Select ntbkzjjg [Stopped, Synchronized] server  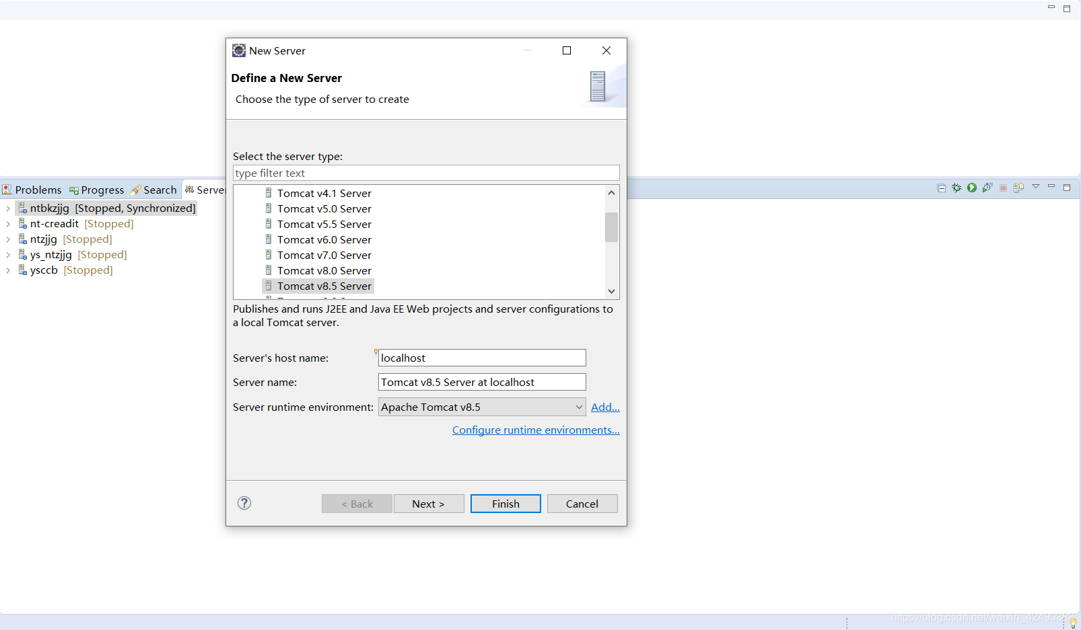112,208
